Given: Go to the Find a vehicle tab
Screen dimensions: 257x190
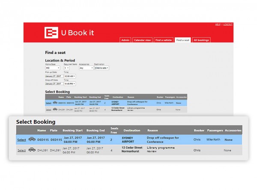Looking at the screenshot, I should (x=164, y=40).
